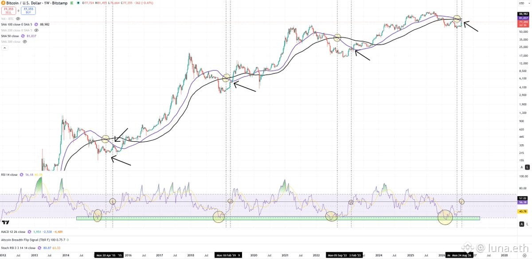Select the SMA 50 close indicator label
The width and height of the screenshot is (532, 259).
(x=10, y=36)
